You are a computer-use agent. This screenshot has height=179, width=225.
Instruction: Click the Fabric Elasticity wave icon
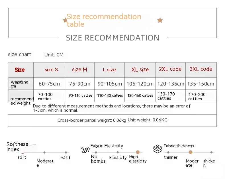(x=85, y=150)
